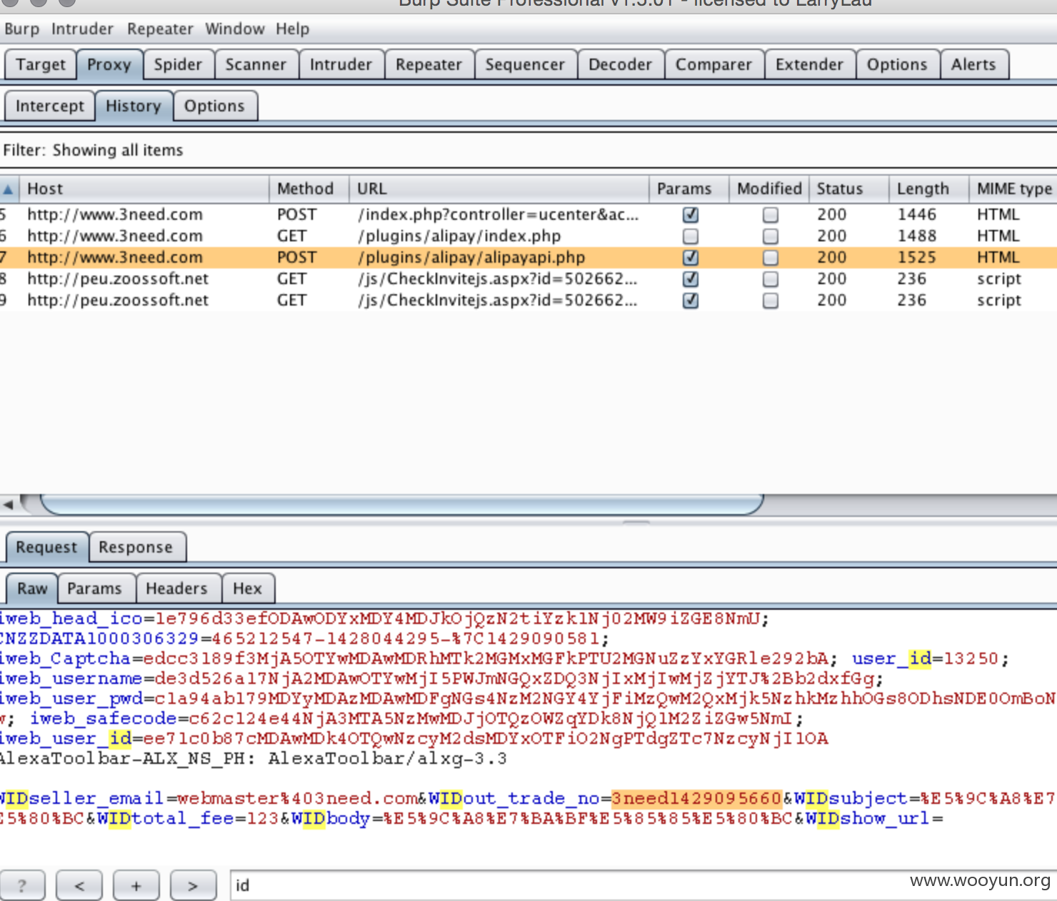Click the search help '?' button
The image size is (1057, 901).
22,886
